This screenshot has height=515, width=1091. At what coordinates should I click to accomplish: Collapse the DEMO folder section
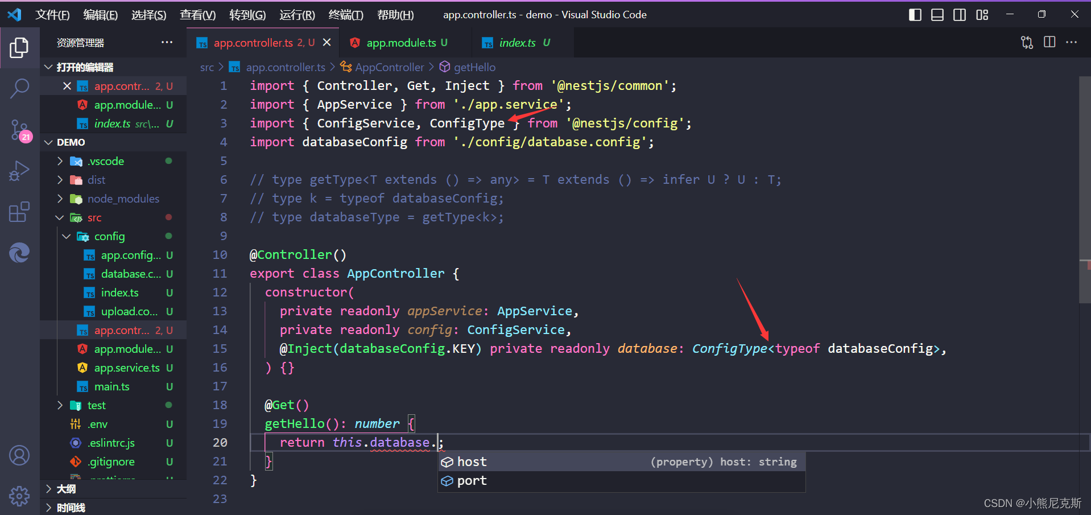(x=113, y=142)
